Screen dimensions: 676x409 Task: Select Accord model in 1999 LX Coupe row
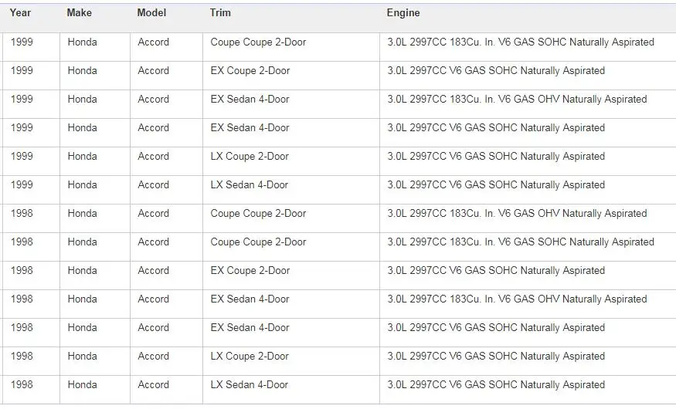153,157
